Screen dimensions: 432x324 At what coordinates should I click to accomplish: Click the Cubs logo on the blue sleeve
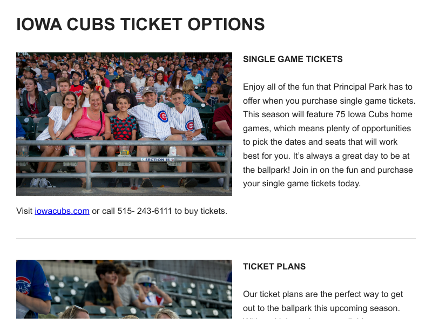pos(23,285)
